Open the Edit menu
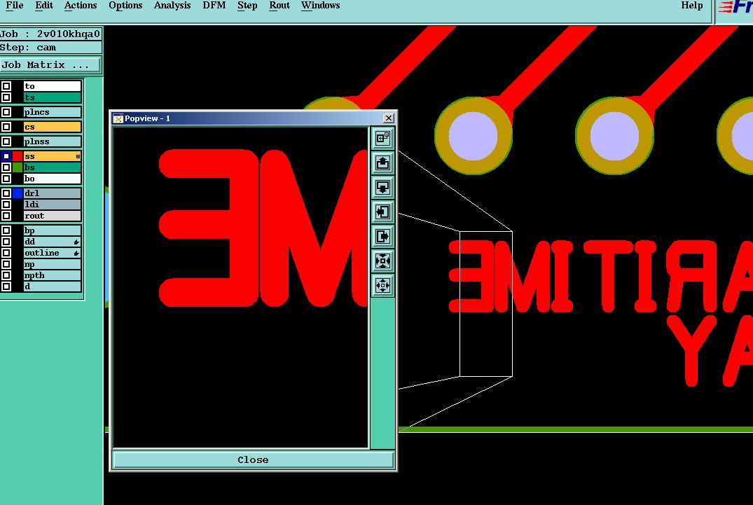 click(43, 6)
